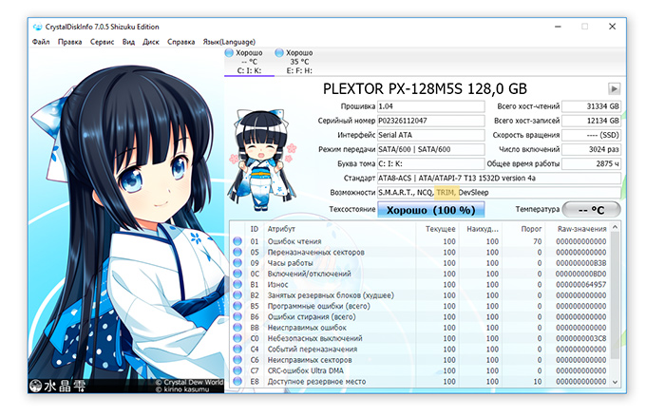Click the status icon for CRC-ошибок Ultra DMA row
The width and height of the screenshot is (665, 417).
[237, 370]
